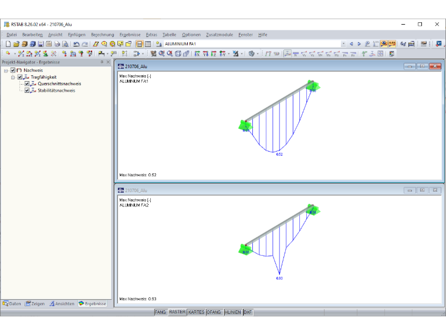Open dropdown next to the microscope selection icon
Screen dimensions: 446x335
pos(242,53)
